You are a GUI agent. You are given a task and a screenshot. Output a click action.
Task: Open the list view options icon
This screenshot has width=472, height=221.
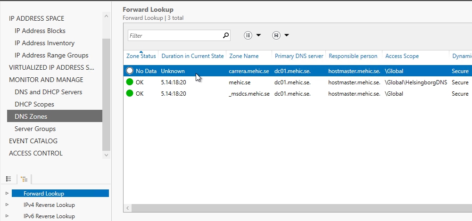(x=248, y=35)
